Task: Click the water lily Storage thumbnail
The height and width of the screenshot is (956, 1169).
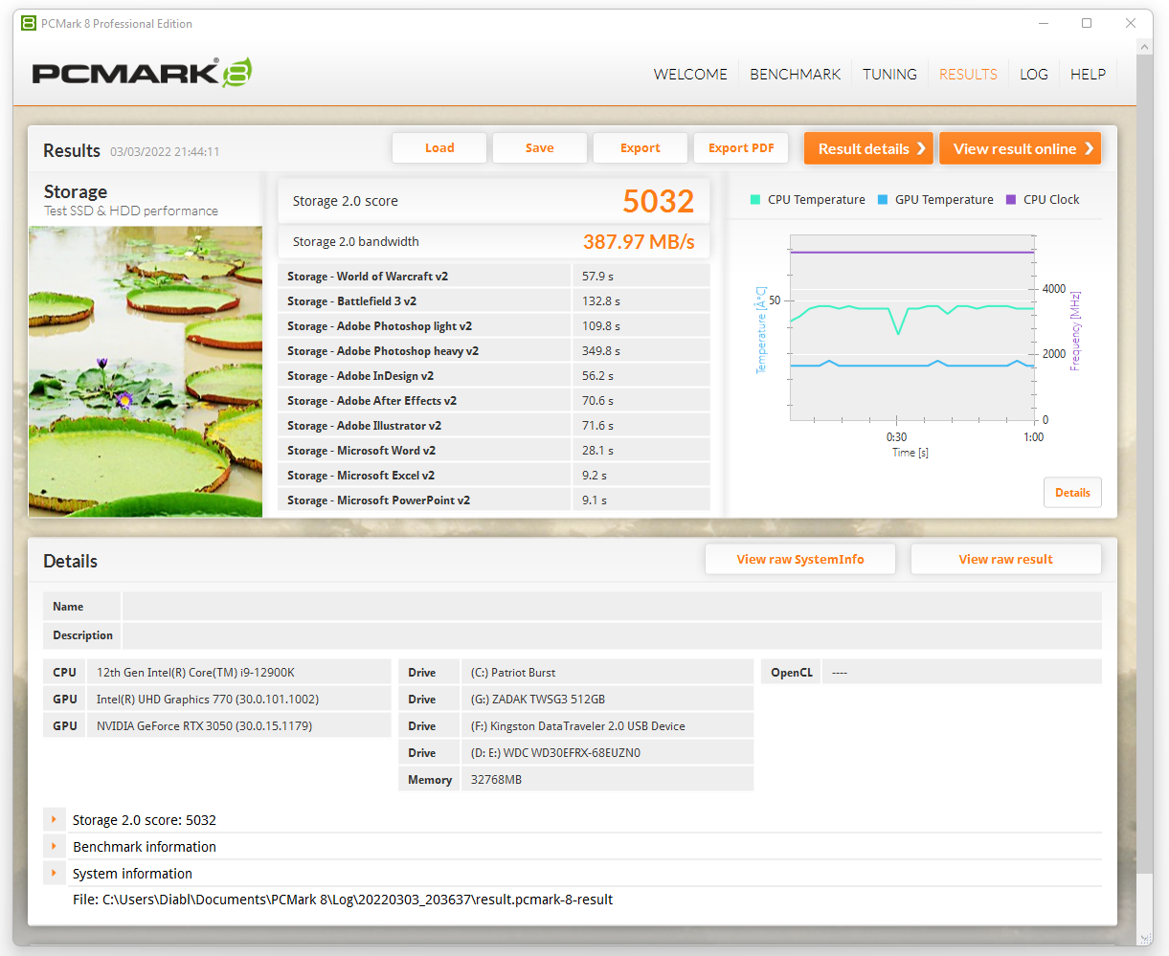Action: pos(146,372)
